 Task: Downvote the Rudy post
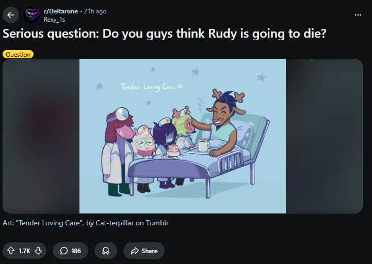click(38, 251)
